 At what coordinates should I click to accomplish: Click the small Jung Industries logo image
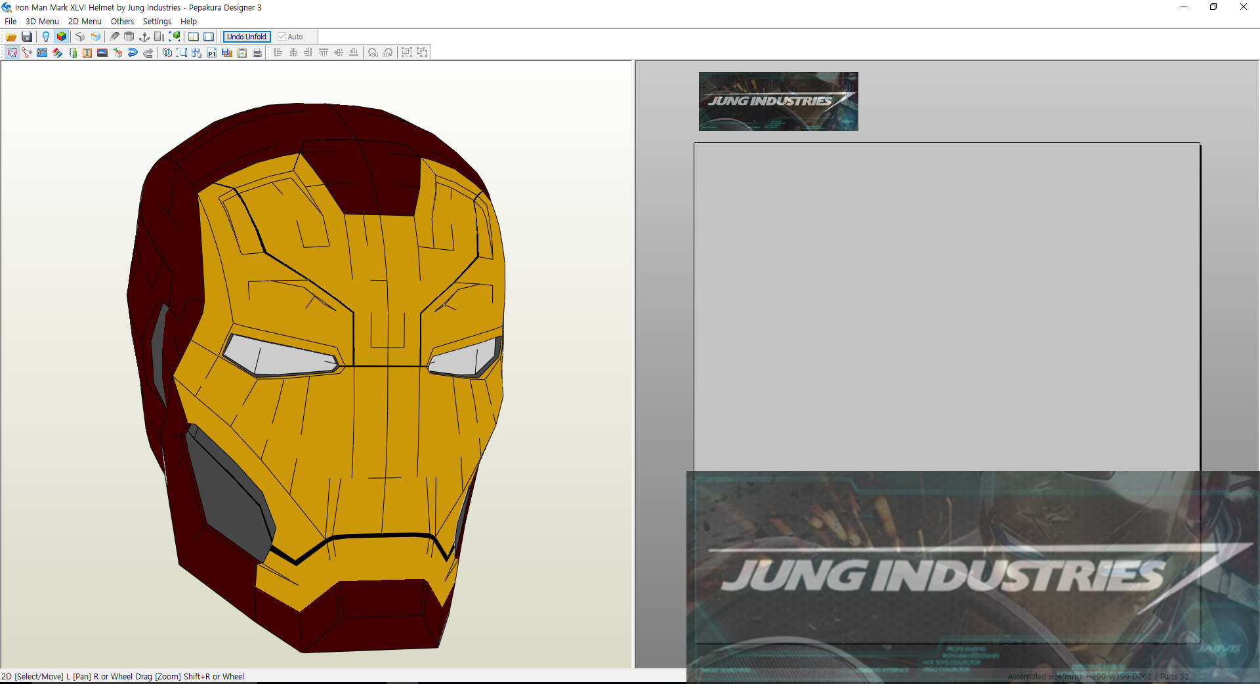pyautogui.click(x=778, y=102)
